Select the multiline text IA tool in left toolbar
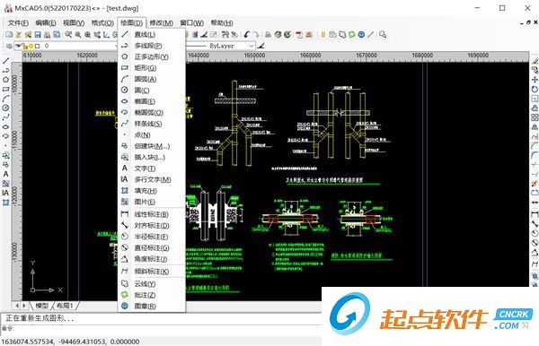 5,193
